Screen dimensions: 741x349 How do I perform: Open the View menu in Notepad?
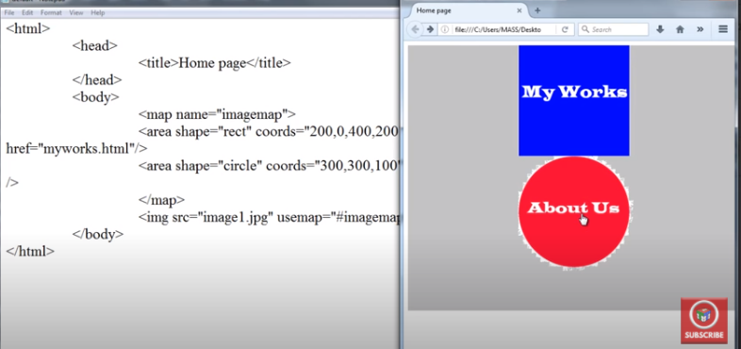pos(76,13)
